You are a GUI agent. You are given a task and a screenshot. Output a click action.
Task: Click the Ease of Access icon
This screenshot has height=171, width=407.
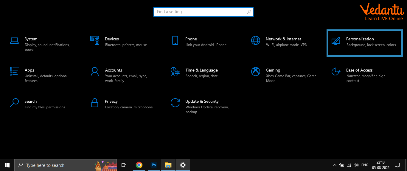(336, 72)
